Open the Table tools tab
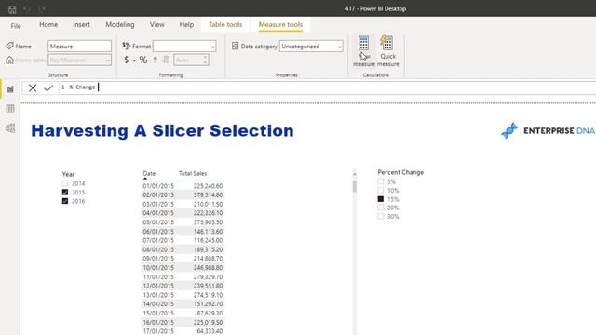This screenshot has width=596, height=335. pyautogui.click(x=225, y=25)
